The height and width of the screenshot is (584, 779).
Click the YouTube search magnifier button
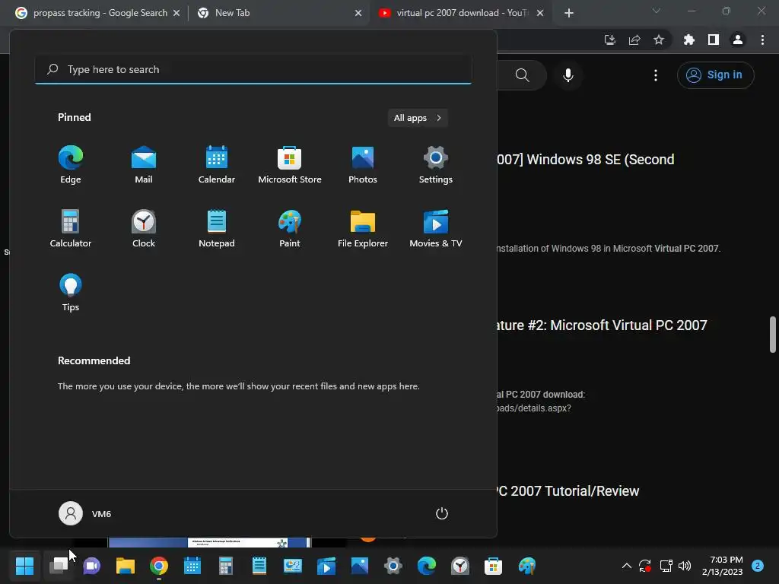click(522, 75)
